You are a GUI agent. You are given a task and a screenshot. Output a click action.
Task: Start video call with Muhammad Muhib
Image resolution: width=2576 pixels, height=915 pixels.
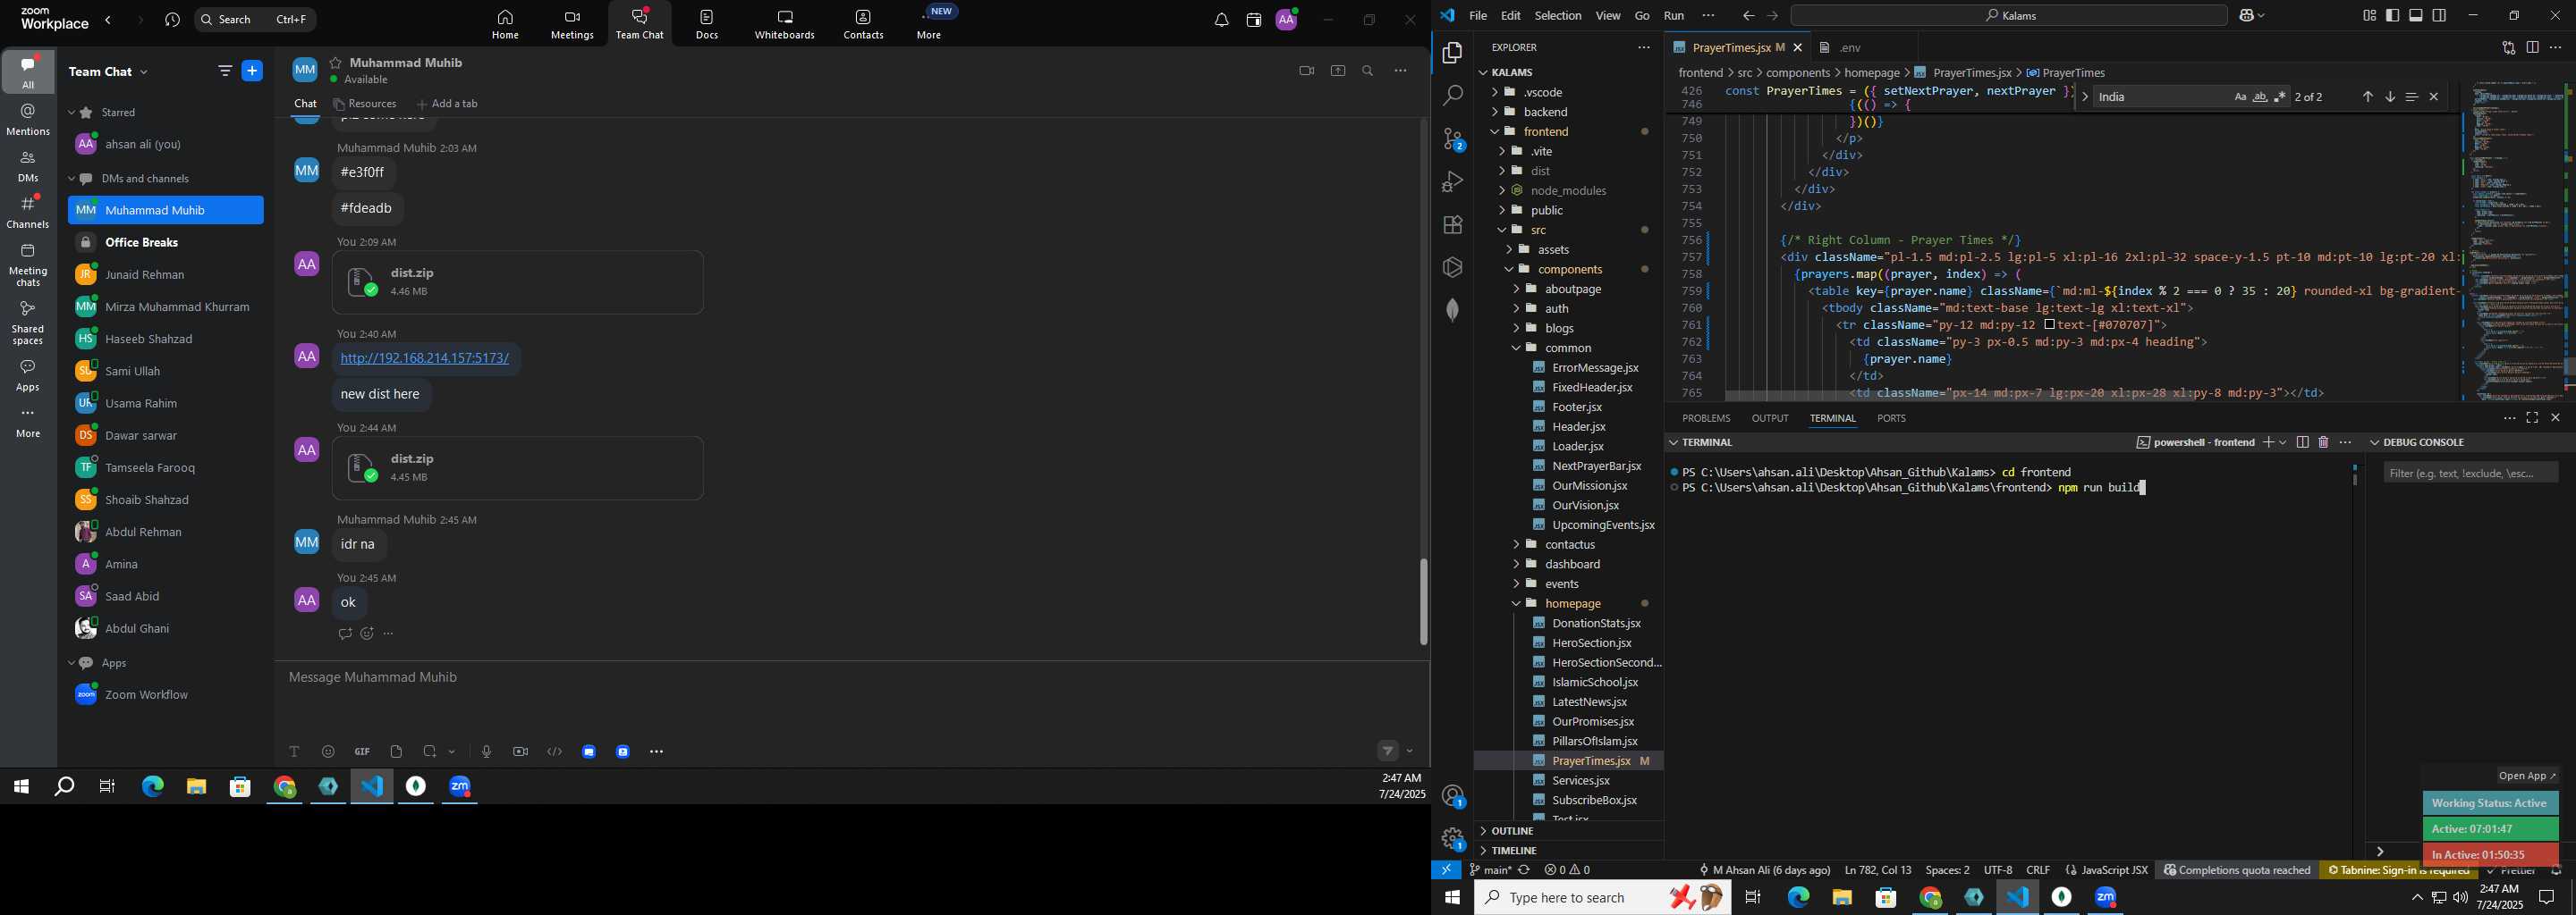click(1306, 71)
